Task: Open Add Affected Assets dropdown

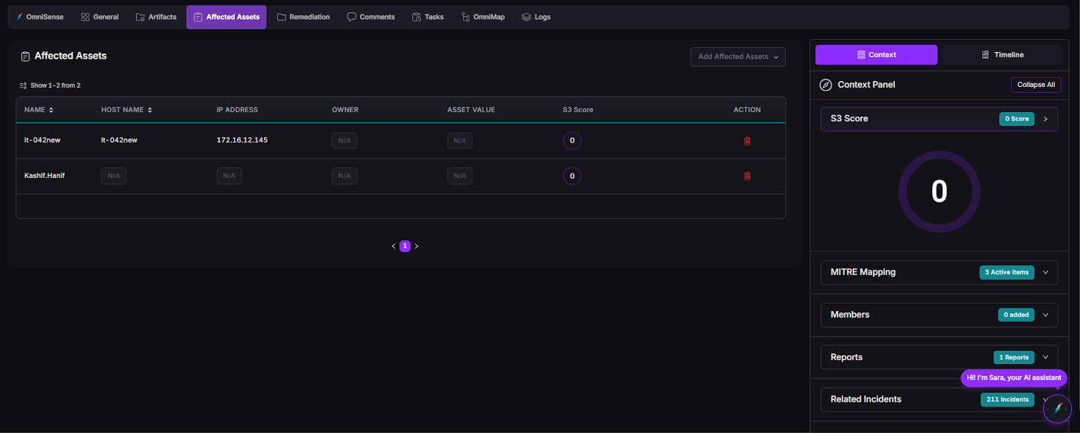Action: point(737,57)
